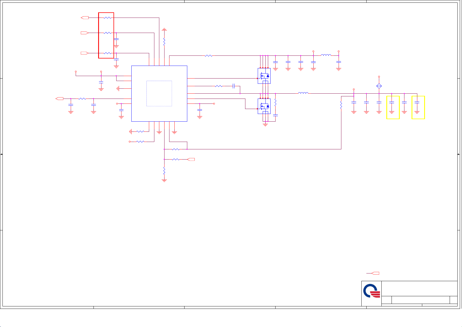462x327 pixels.
Task: Click the far-left port on the RC filter line
Action: (59, 99)
